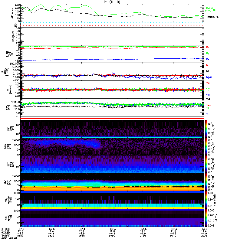Click the 0720 time tick label
The image size is (227, 242).
pos(143,236)
